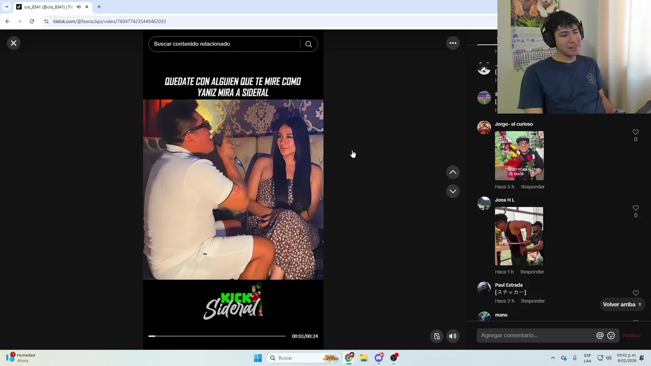Open the Humedad weather widget
Image resolution: width=651 pixels, height=366 pixels.
(22, 358)
